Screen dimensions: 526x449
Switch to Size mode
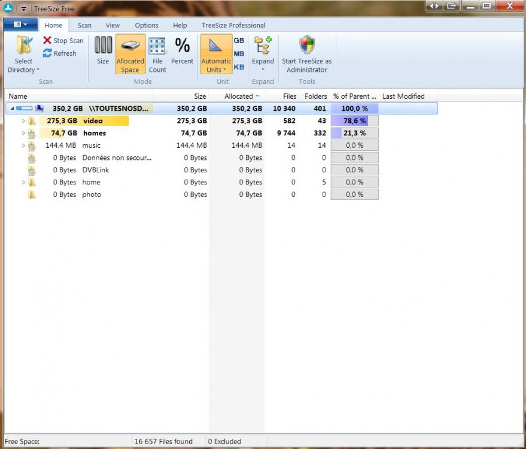tap(103, 51)
